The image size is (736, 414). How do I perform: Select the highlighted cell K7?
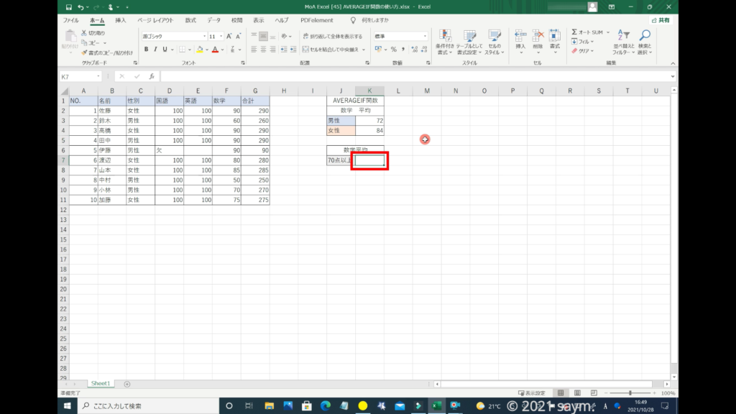369,161
